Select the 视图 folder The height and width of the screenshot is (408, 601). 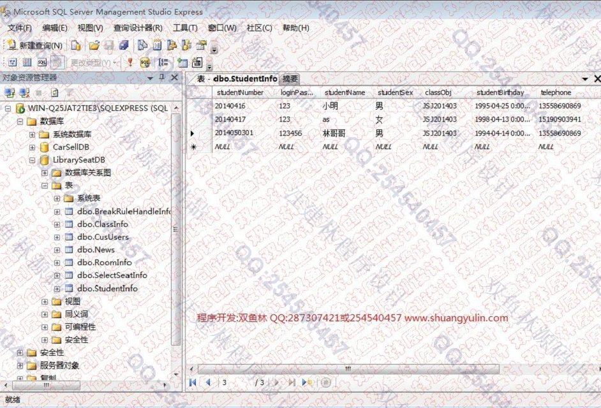(x=73, y=301)
